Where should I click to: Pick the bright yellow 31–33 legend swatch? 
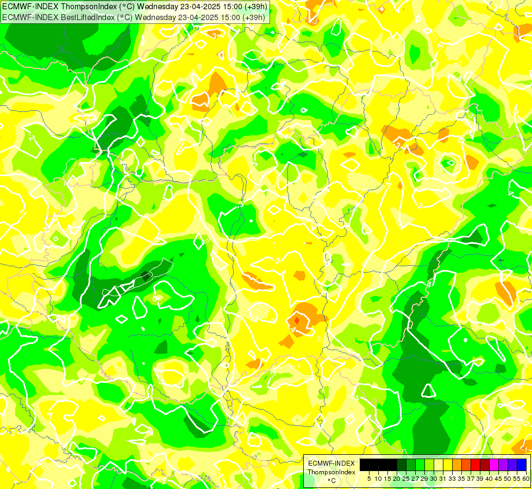point(448,465)
